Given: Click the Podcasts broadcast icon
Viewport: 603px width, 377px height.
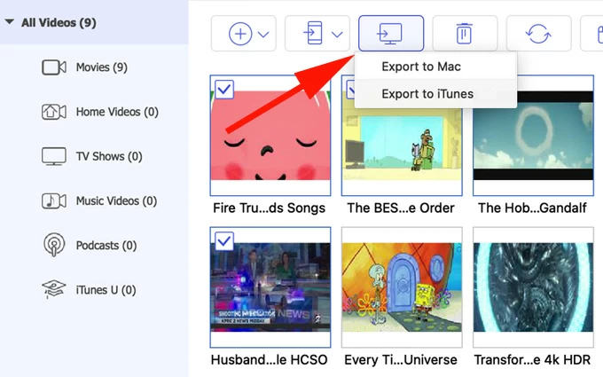Looking at the screenshot, I should (x=54, y=245).
